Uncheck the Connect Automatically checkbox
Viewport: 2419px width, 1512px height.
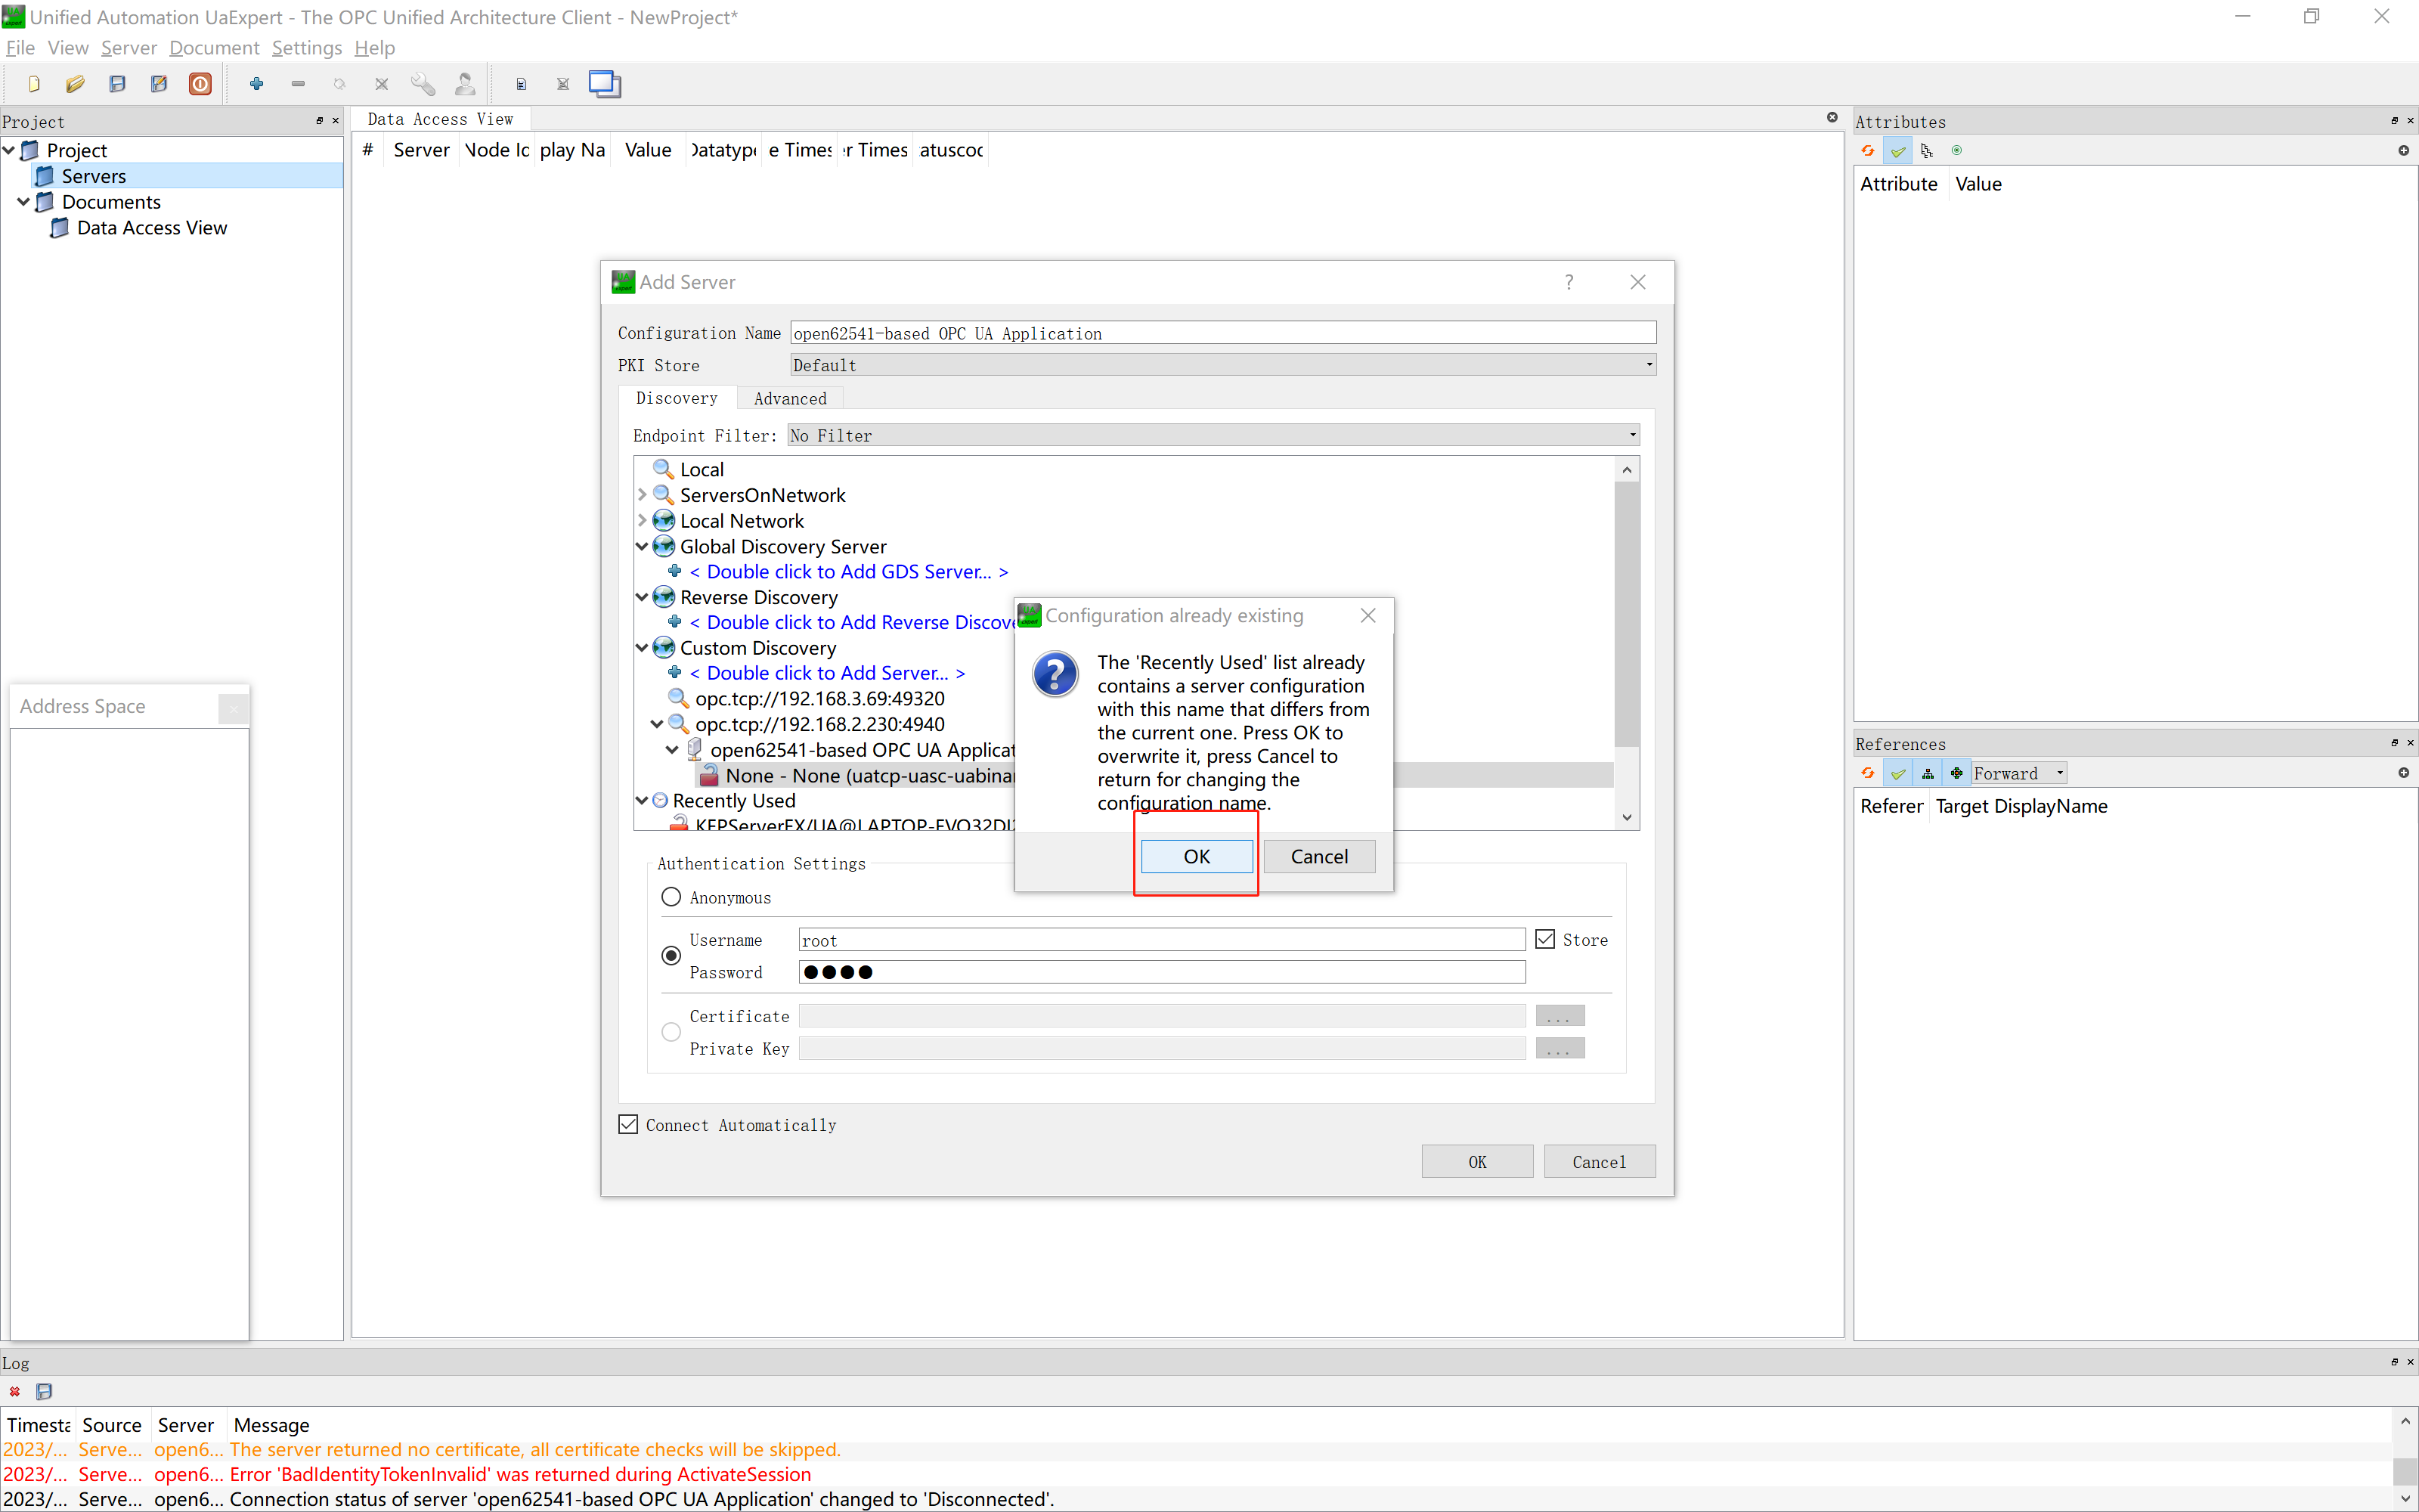(627, 1124)
